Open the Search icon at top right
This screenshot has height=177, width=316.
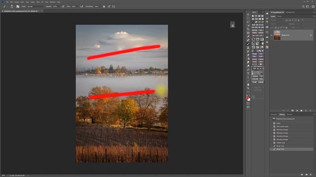[303, 6]
